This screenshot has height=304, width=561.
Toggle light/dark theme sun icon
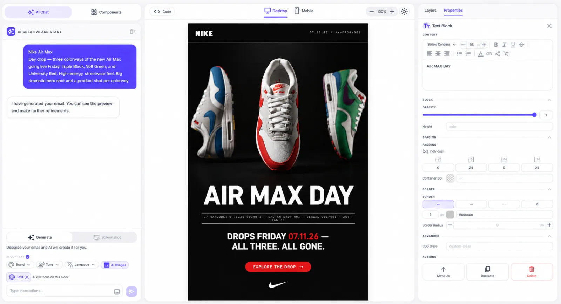pos(404,12)
